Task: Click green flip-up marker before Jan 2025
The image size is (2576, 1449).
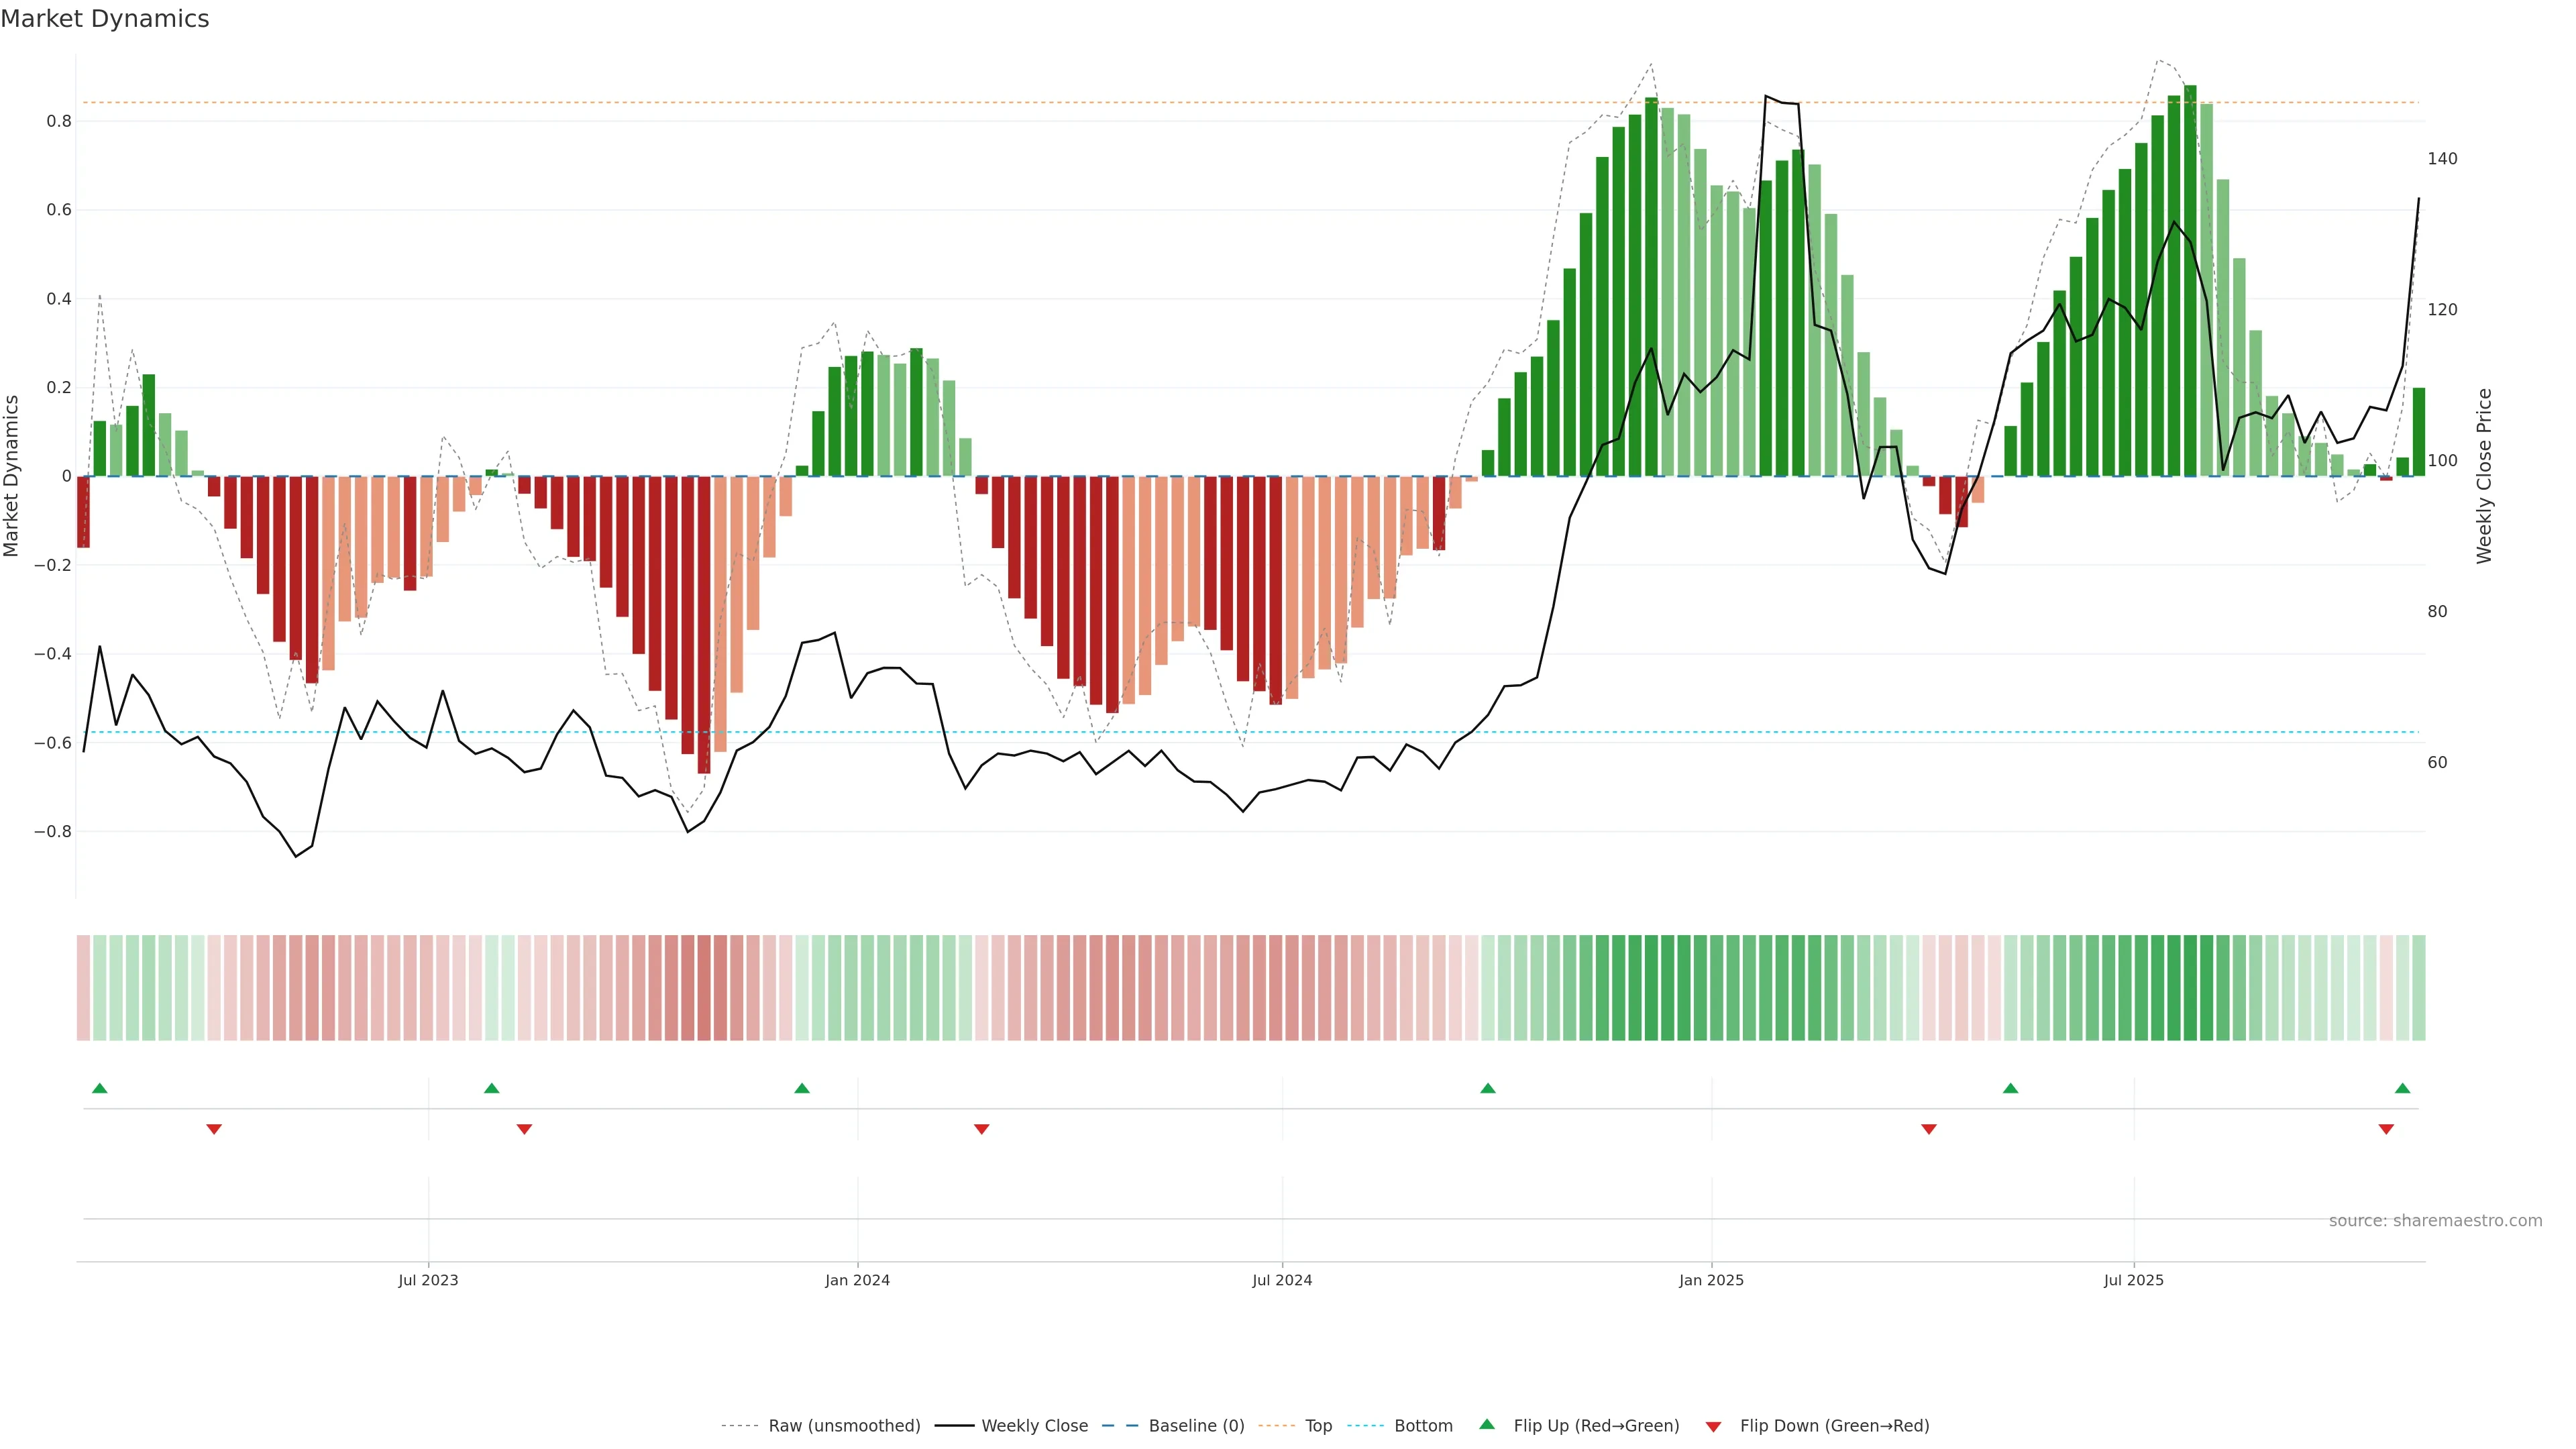Action: (x=1488, y=1088)
